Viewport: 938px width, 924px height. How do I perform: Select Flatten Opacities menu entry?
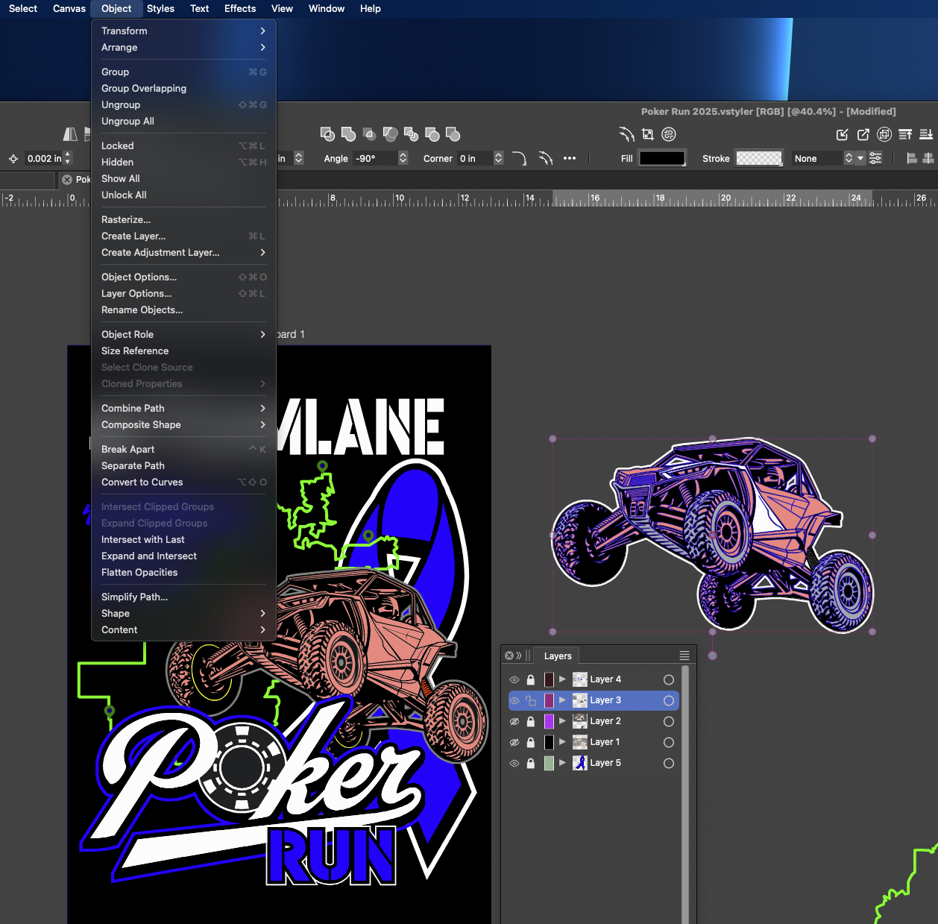click(x=139, y=572)
